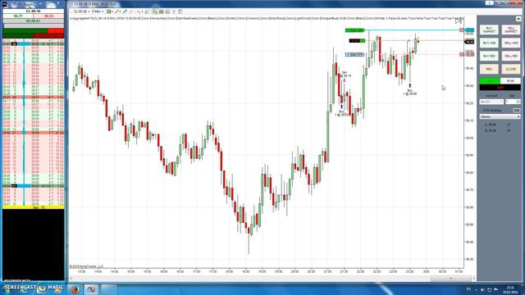Click the SELL ASK button
This screenshot has height=295, width=525.
511,43
